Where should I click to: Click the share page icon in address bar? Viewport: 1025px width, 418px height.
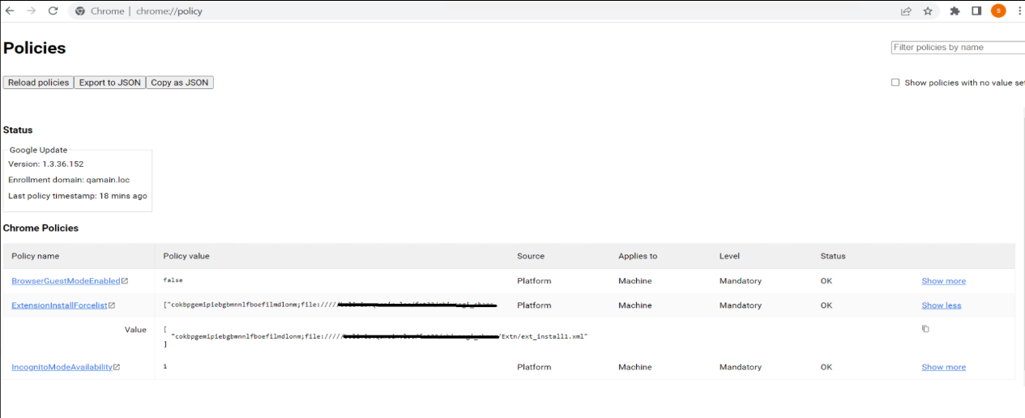pos(906,11)
